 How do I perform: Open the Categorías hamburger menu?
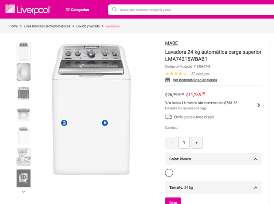tap(77, 10)
